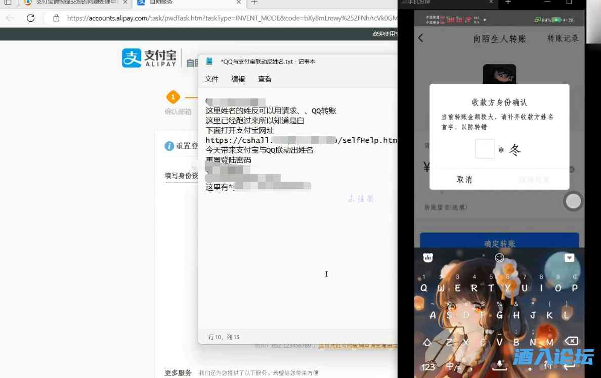Switch to the 自助服务 browser tab
The height and width of the screenshot is (378, 601).
point(189,3)
